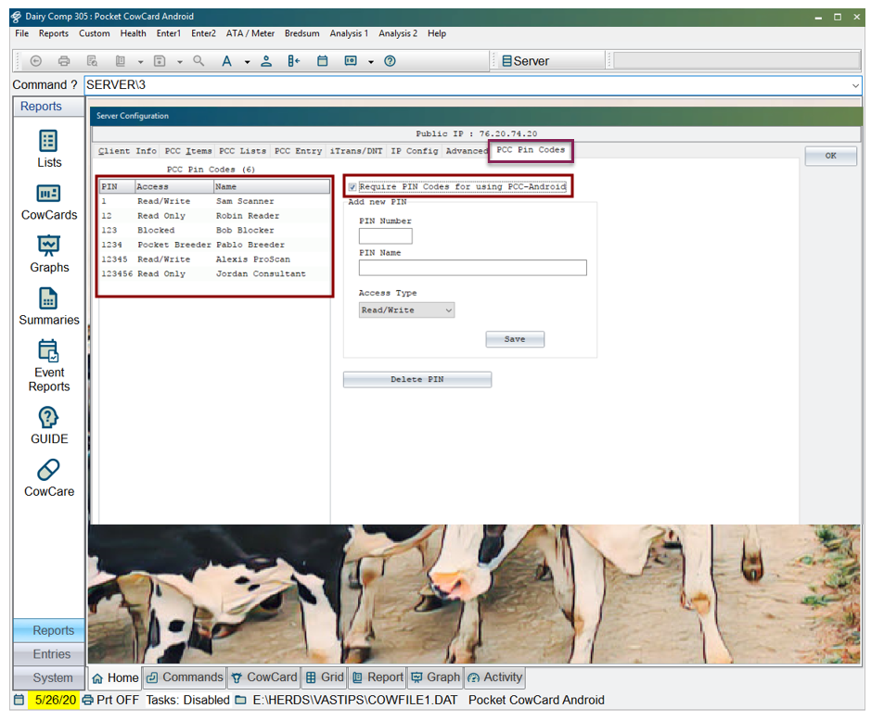Click the printer icon beside Prt OFF
Viewport: 871px width, 721px height.
pos(88,700)
